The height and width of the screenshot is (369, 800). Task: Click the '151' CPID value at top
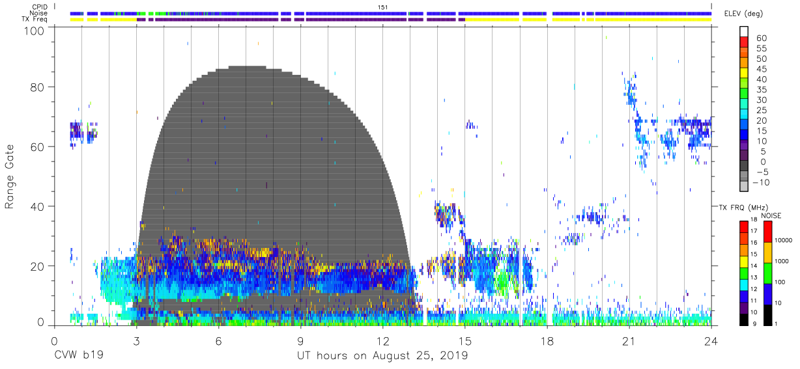tap(382, 7)
